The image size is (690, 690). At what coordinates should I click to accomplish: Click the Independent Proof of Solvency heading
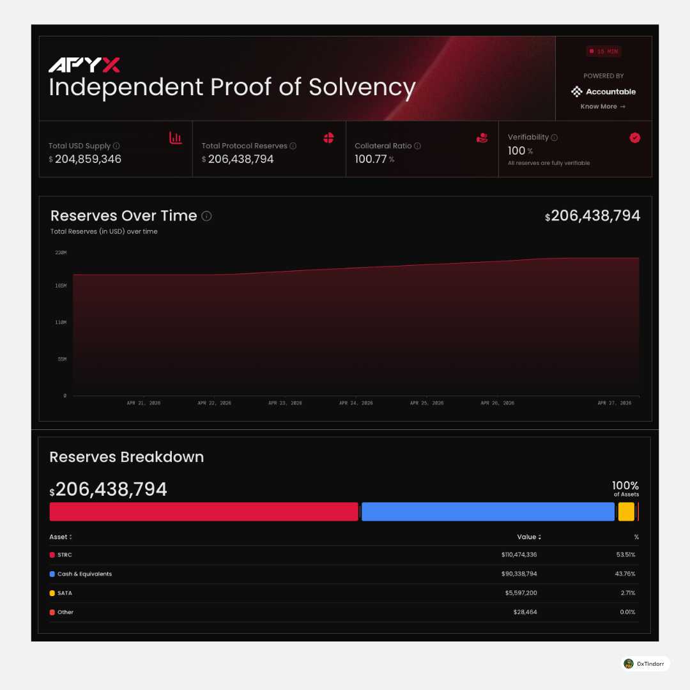pyautogui.click(x=232, y=88)
